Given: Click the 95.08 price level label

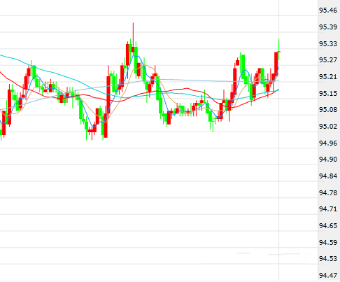Looking at the screenshot, I should [x=328, y=110].
